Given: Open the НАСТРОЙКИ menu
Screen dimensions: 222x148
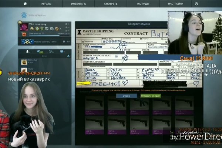Looking at the screenshot, I should tap(175, 3).
